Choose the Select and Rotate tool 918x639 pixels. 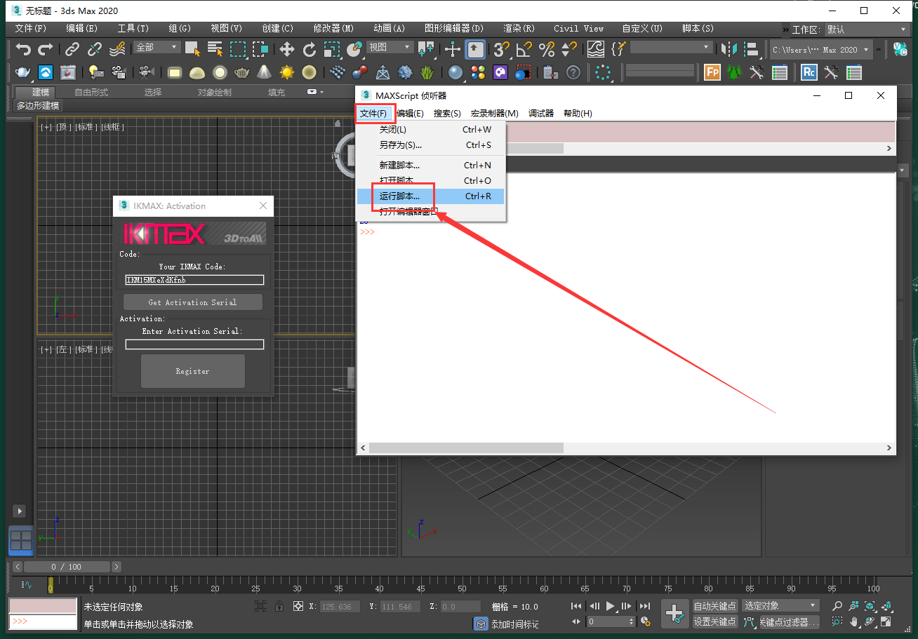point(310,49)
